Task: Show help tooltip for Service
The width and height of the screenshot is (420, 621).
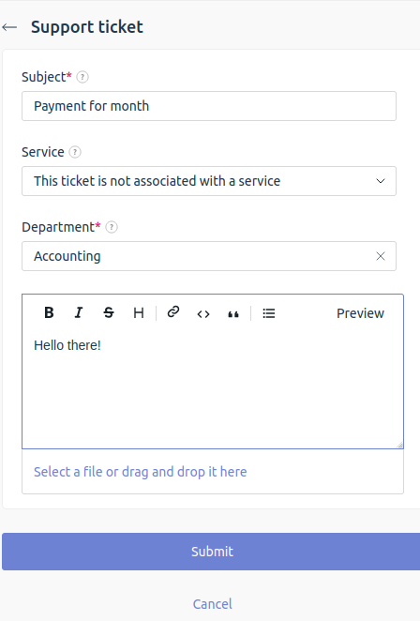Action: 75,152
